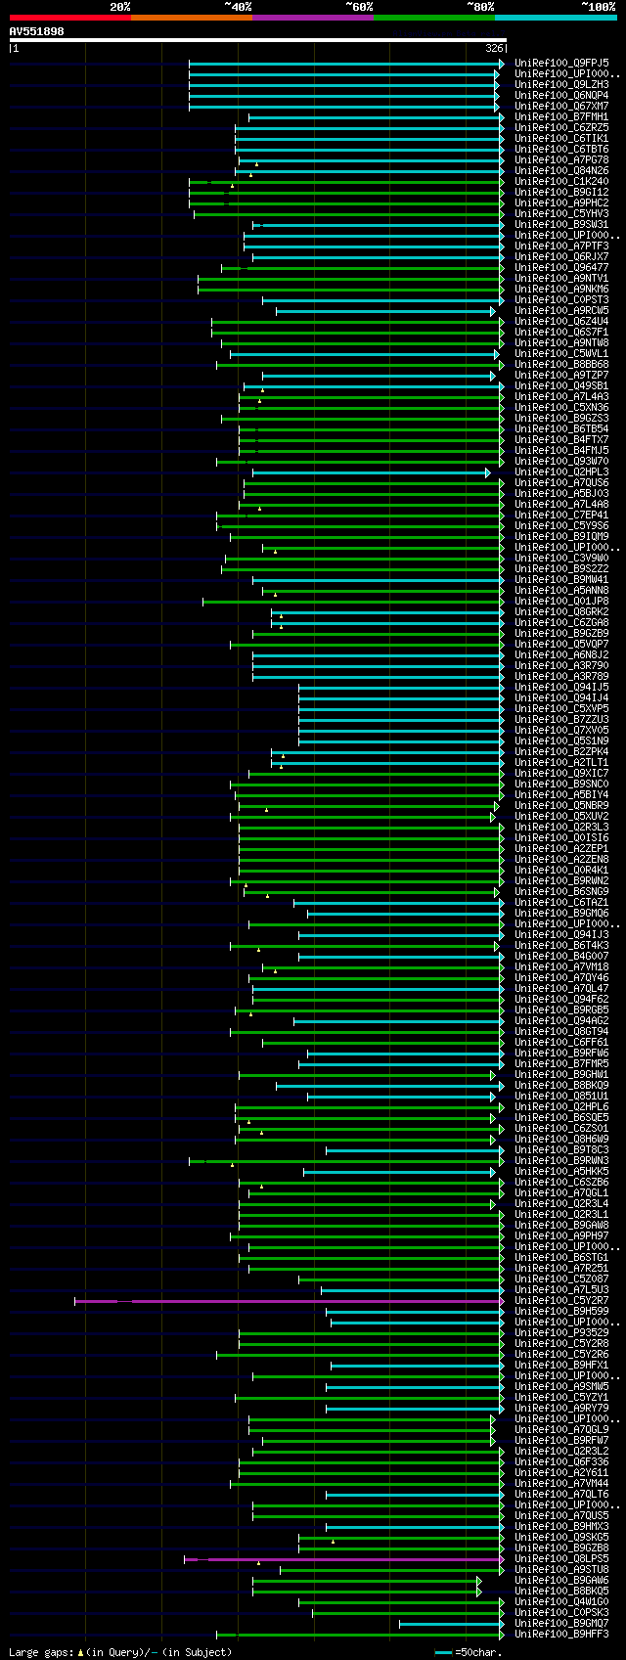Click the Large gaps legend text

120,1652
